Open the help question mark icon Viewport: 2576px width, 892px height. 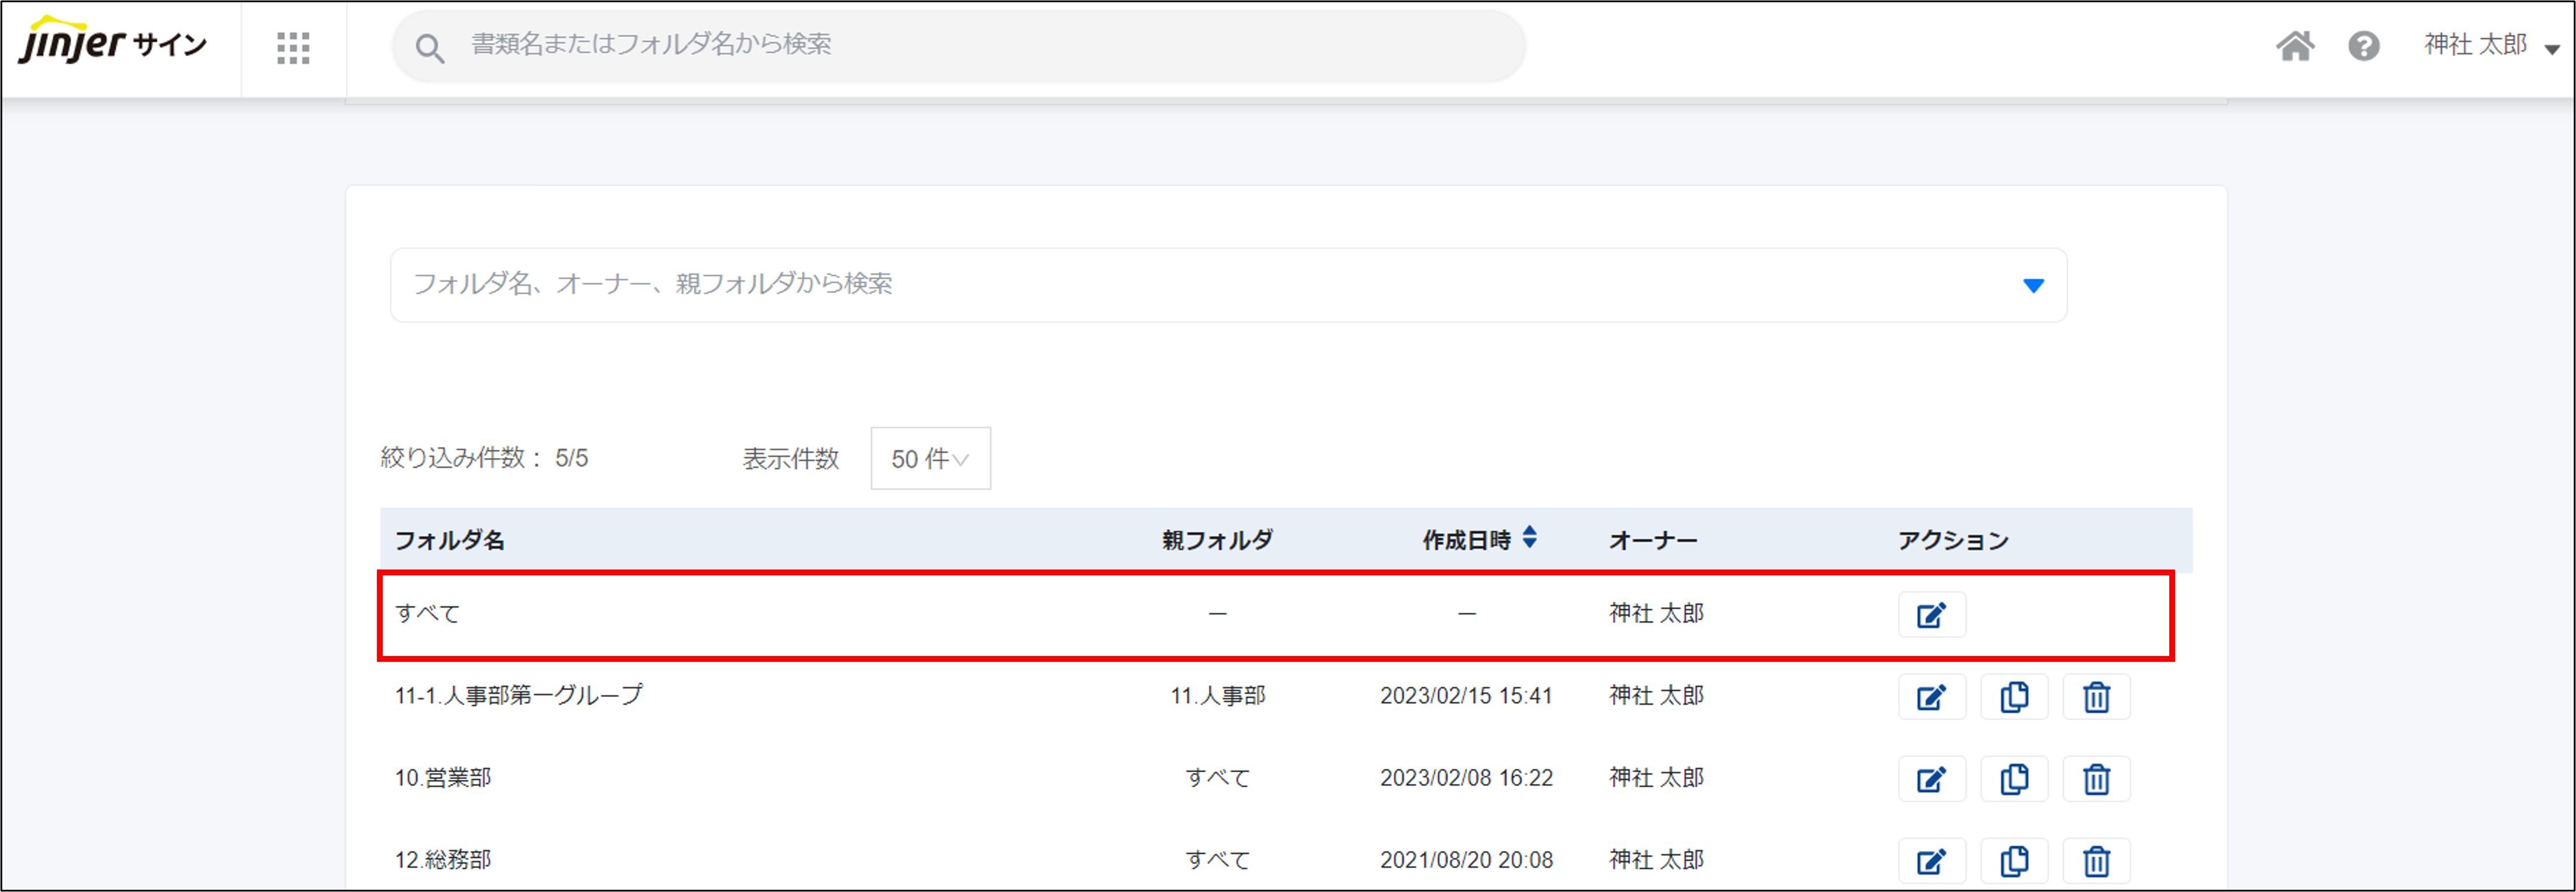tap(2364, 46)
